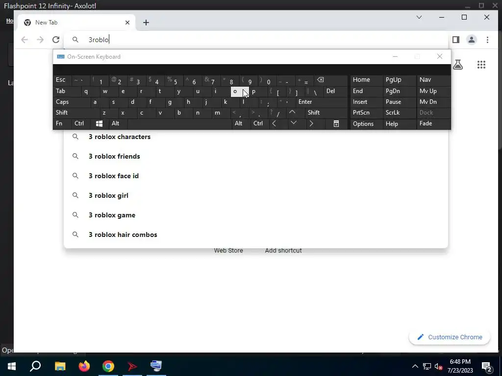The image size is (502, 376).
Task: Toggle left Shift key on keyboard
Action: pyautogui.click(x=76, y=113)
